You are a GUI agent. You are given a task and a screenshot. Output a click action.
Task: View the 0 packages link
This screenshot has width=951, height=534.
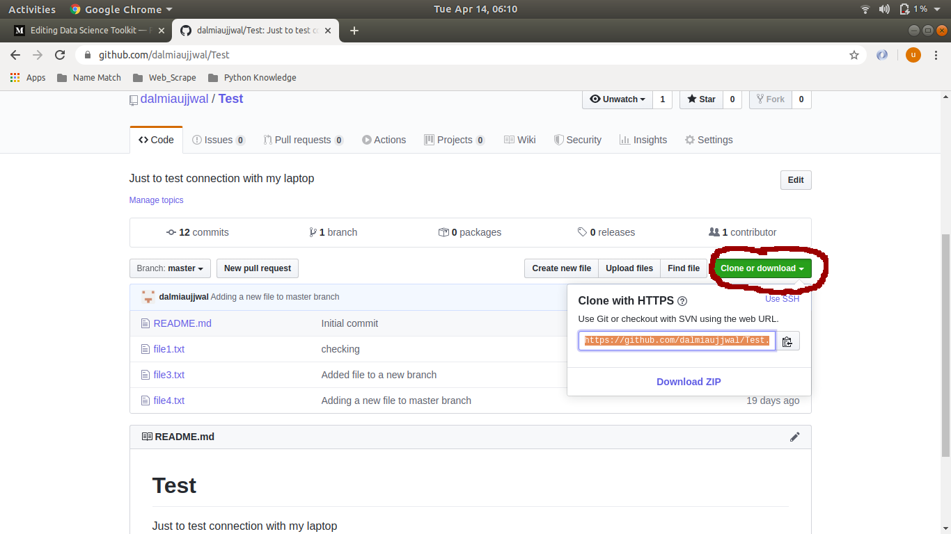point(470,232)
